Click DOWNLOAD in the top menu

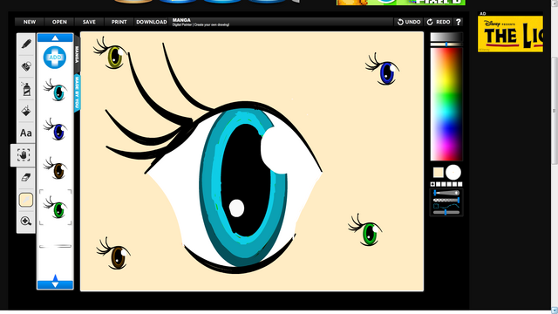pos(152,22)
